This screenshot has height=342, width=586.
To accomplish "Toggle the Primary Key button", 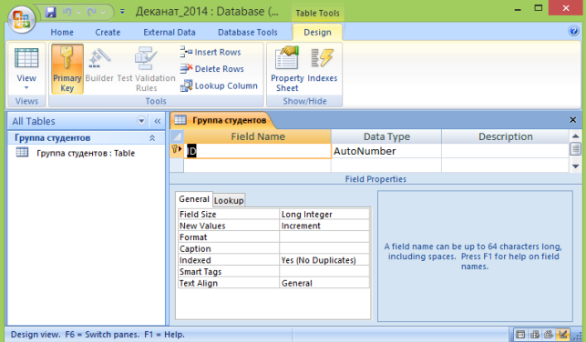I will 67,68.
